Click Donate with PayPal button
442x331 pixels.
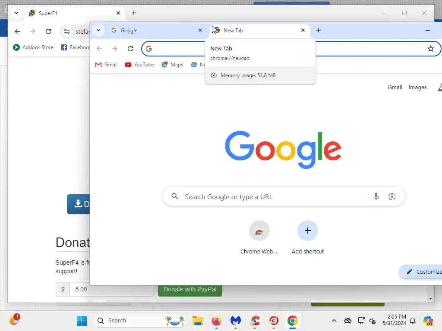[190, 290]
